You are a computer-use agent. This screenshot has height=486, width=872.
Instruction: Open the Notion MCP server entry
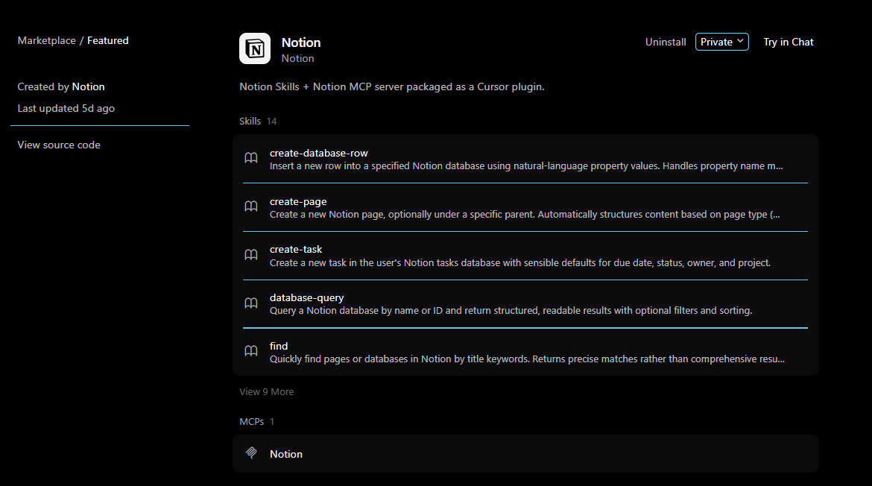[525, 454]
